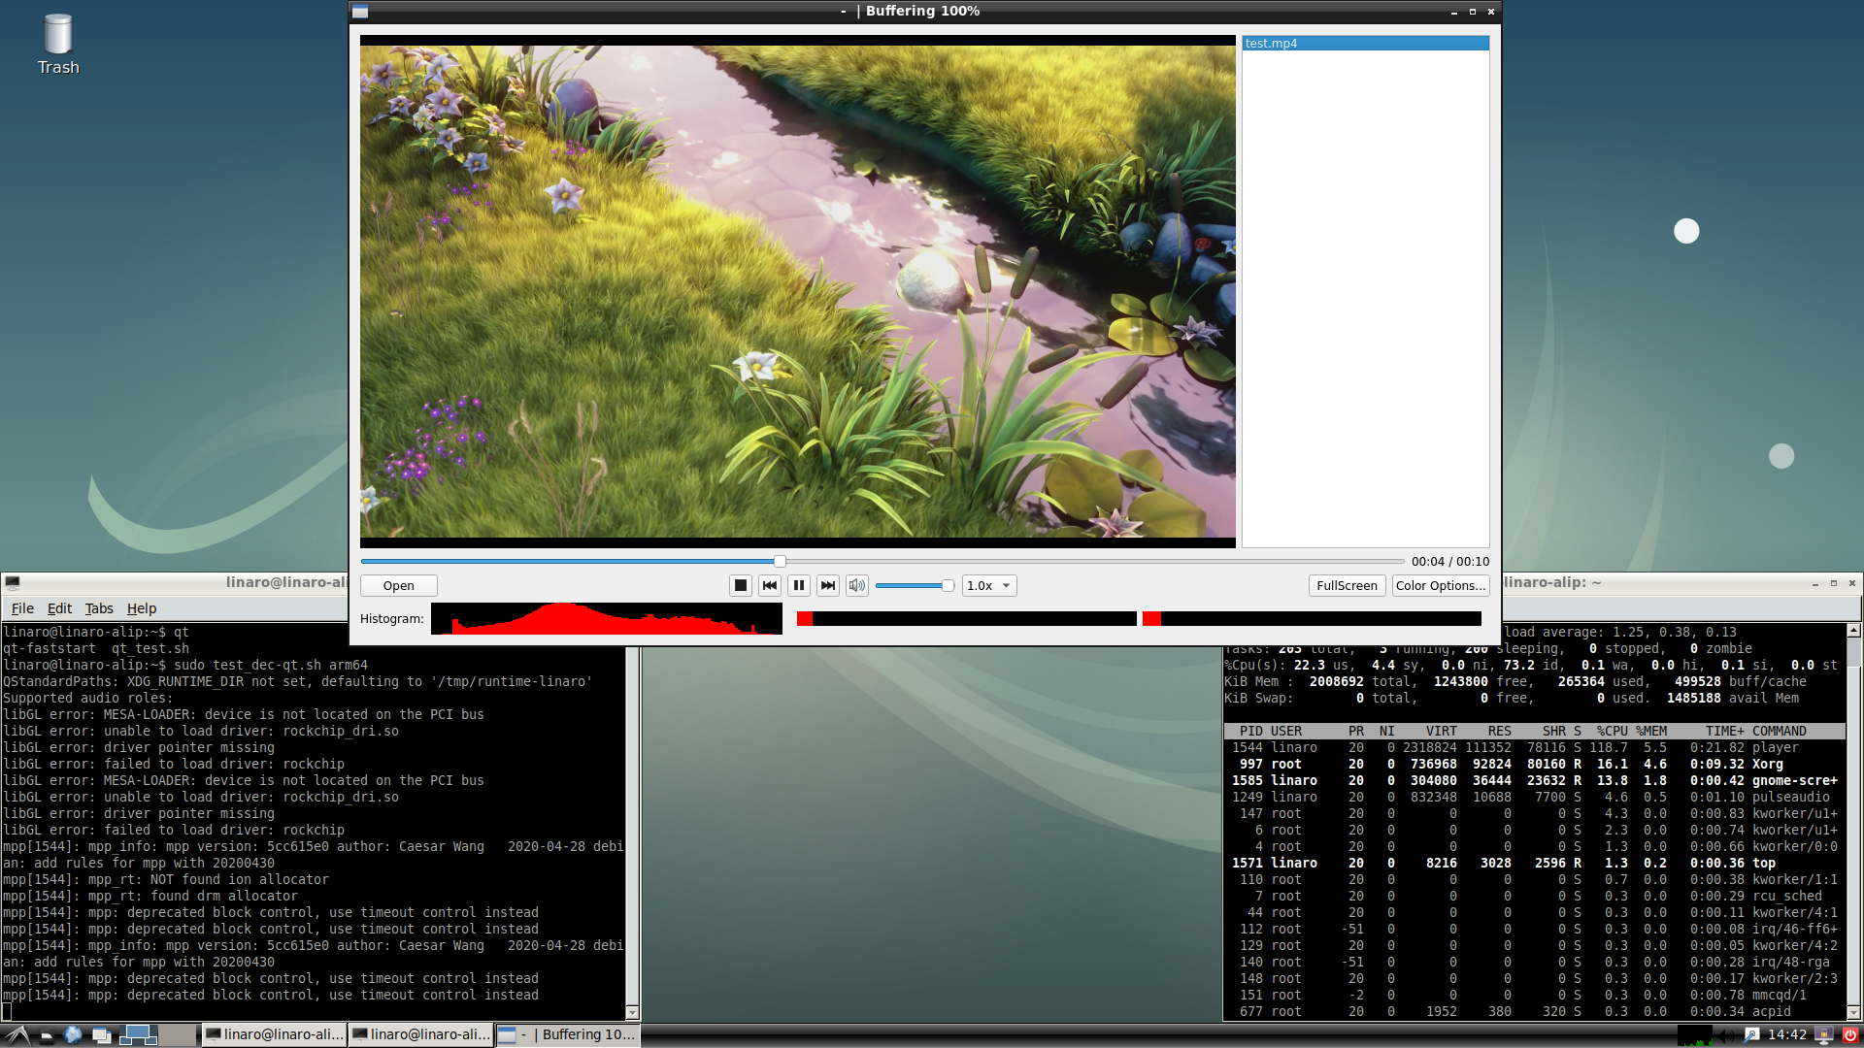Click the system volume tray icon
Viewport: 1864px width, 1048px height.
(1727, 1034)
